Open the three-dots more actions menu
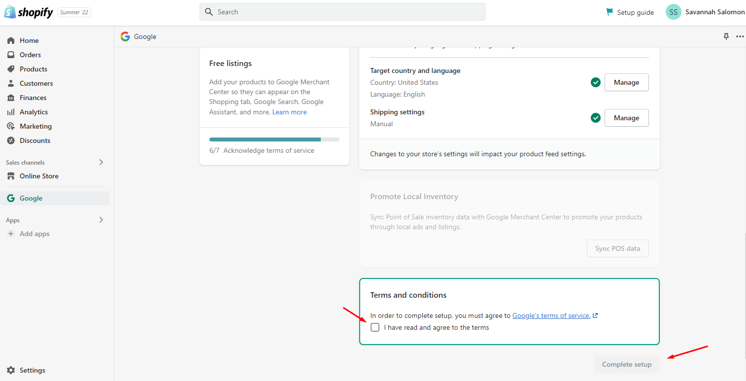 [x=740, y=36]
